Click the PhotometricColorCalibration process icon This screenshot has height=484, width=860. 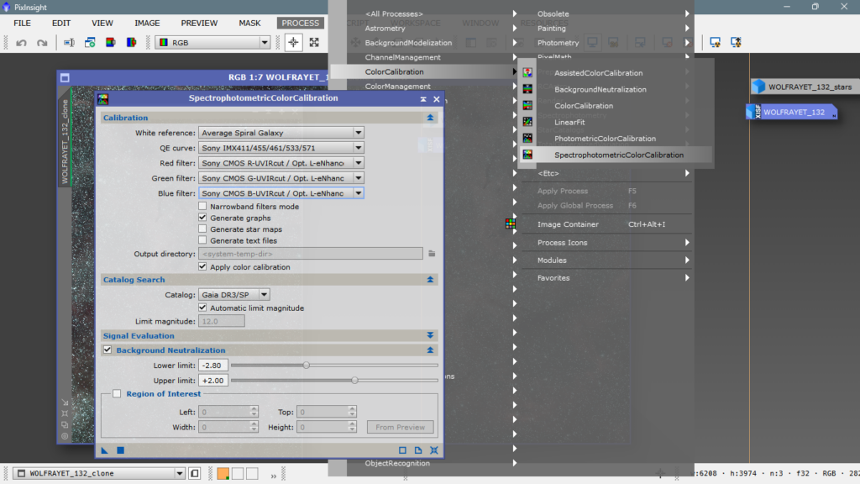point(527,139)
